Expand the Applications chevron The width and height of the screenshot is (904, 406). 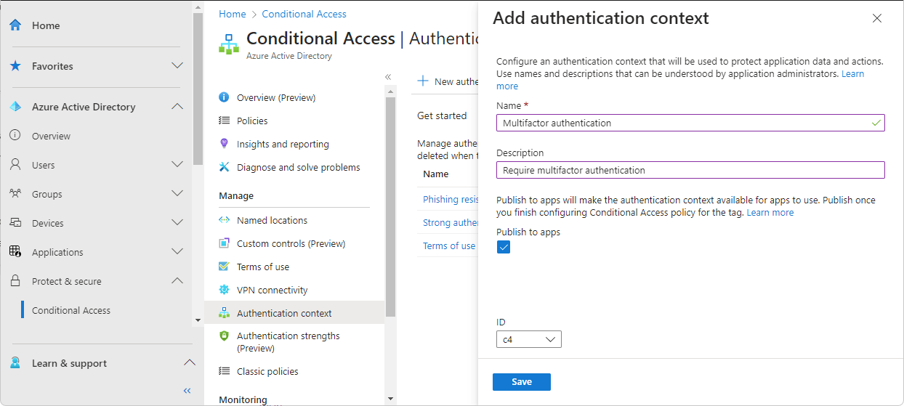pyautogui.click(x=177, y=252)
